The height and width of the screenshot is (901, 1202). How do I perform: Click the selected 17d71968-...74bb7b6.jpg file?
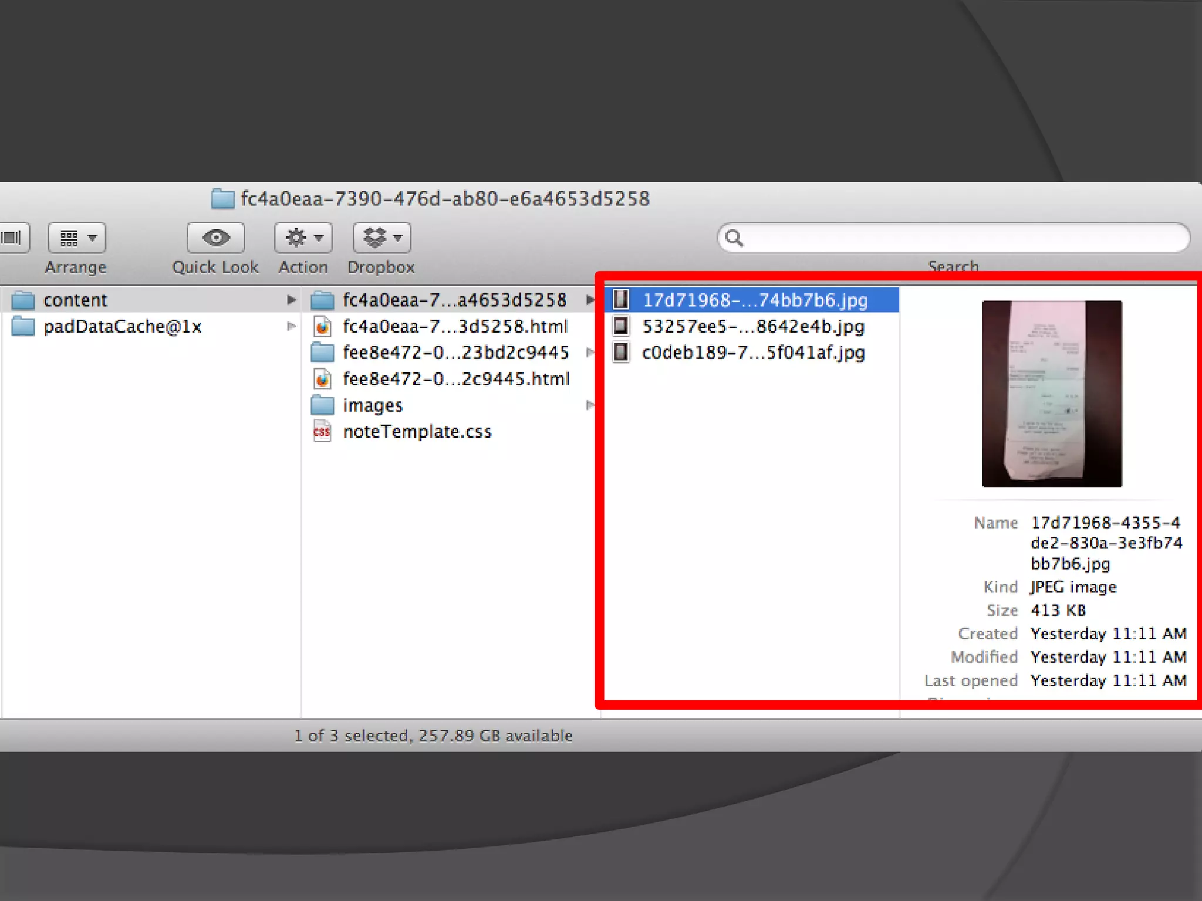pos(754,300)
